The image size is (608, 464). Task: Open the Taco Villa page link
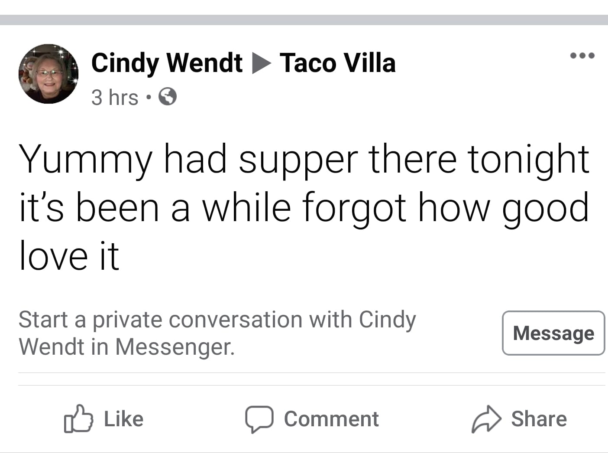coord(338,62)
